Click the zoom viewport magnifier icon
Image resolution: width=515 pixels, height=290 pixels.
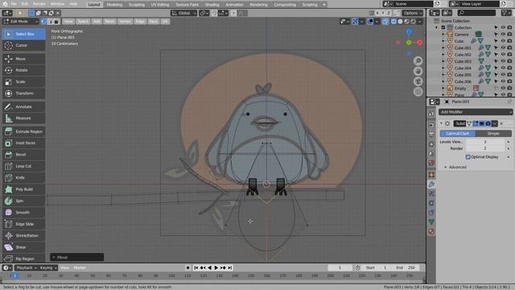pyautogui.click(x=418, y=61)
